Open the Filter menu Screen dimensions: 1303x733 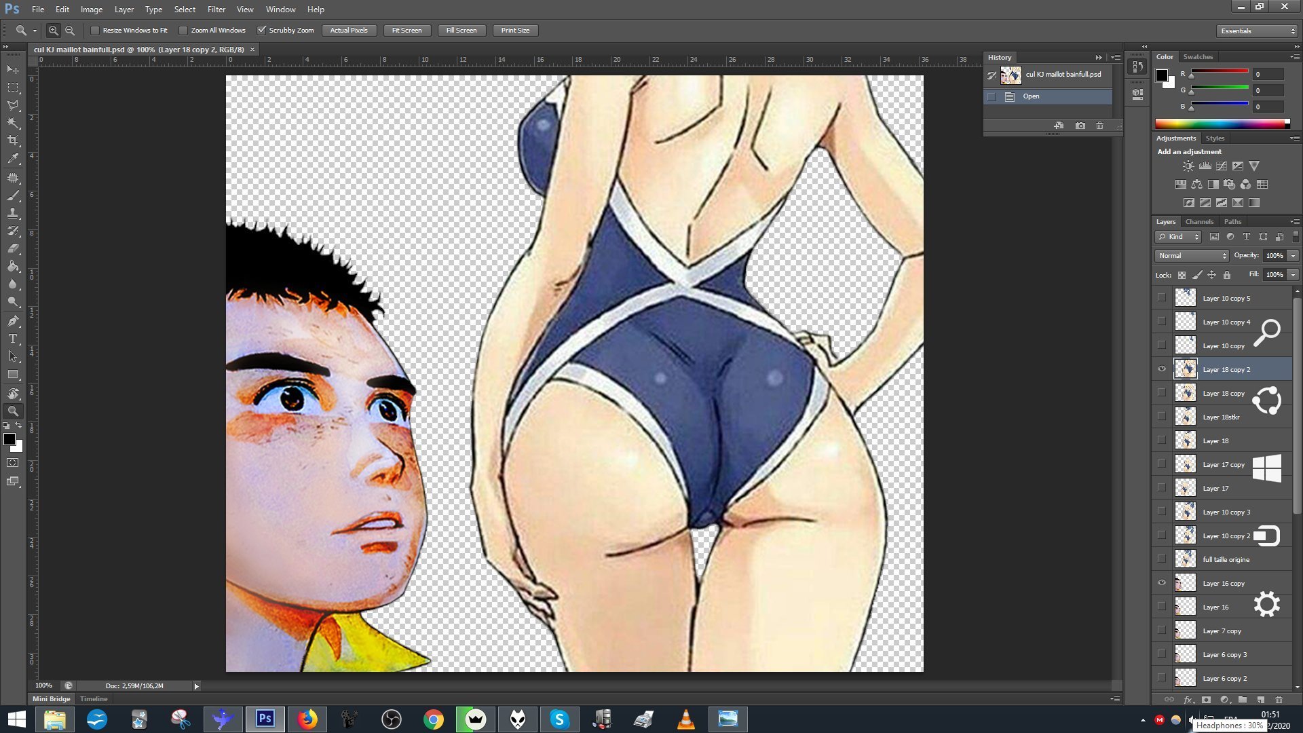[216, 10]
